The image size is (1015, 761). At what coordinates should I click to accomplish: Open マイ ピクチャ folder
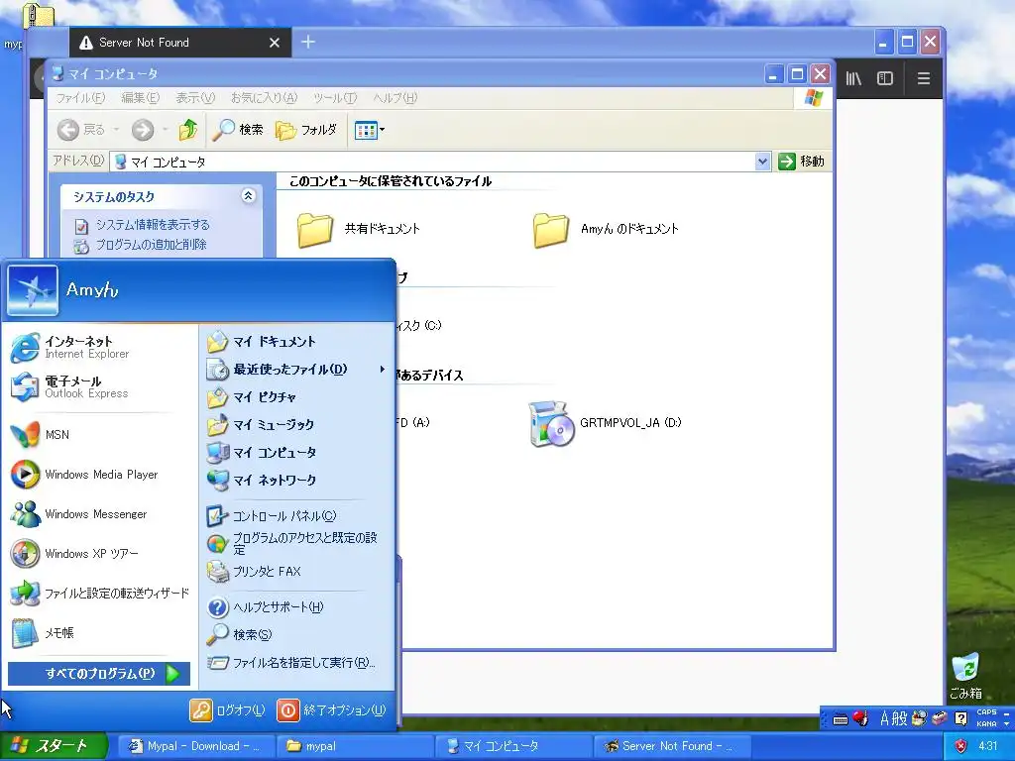click(x=295, y=396)
